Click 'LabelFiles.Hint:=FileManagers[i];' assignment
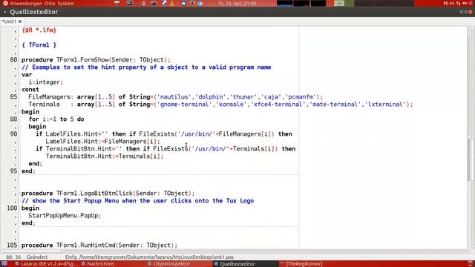 [102, 142]
